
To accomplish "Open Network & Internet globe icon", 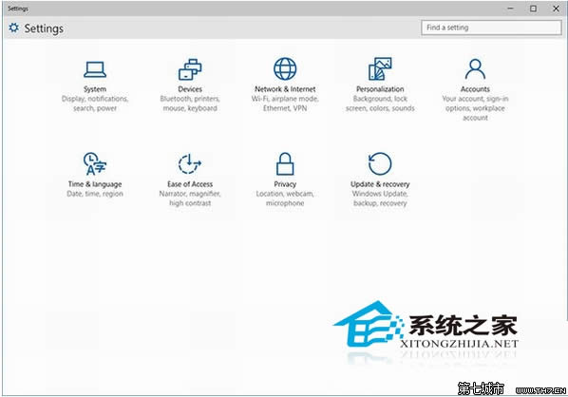I will click(285, 68).
